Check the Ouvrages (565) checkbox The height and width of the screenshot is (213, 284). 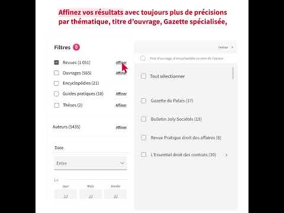pos(56,73)
